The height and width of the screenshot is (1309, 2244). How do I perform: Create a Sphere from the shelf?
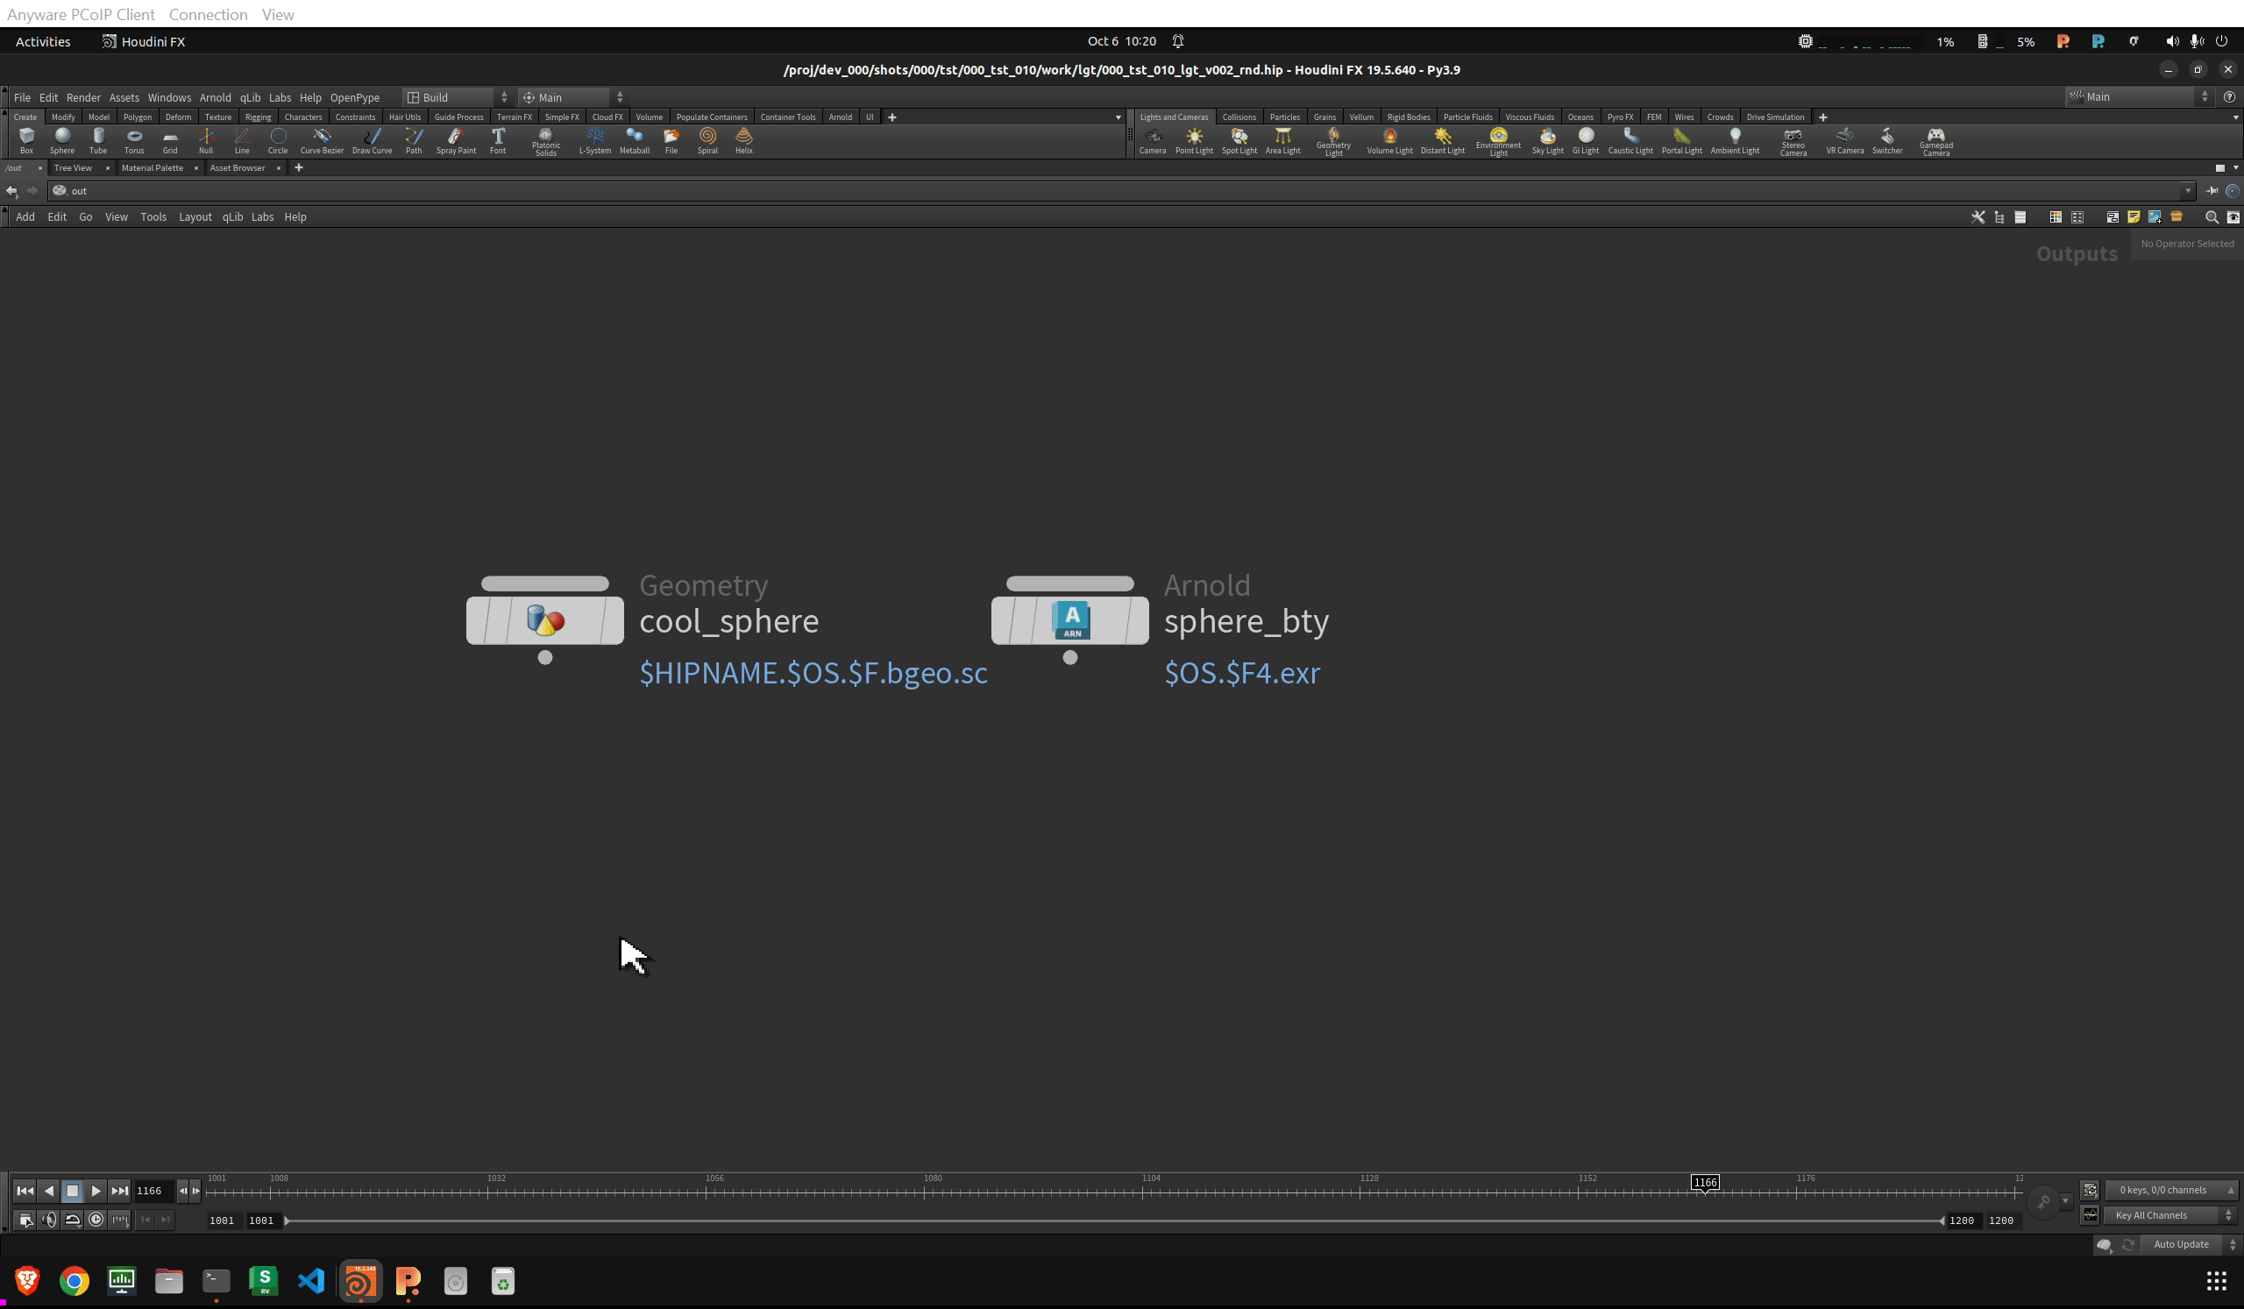pyautogui.click(x=61, y=138)
